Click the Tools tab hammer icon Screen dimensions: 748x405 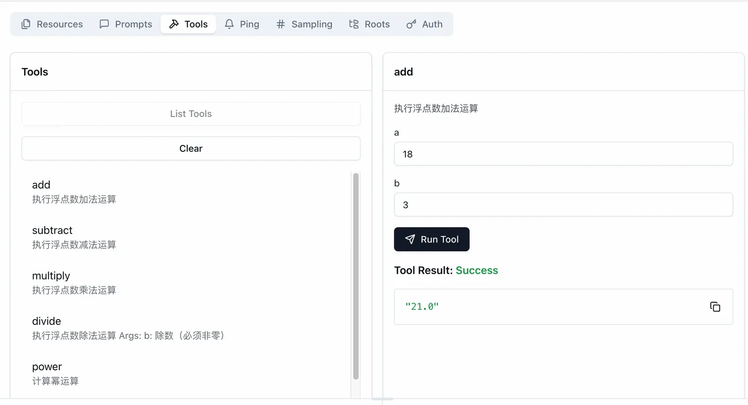coord(174,24)
